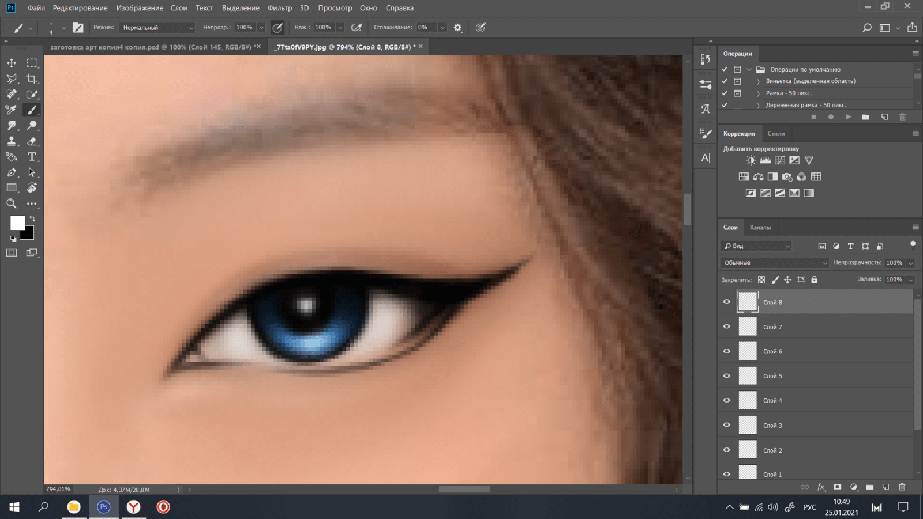This screenshot has width=923, height=519.
Task: Open Непрозр. opacity dropdown arrow
Action: coord(261,28)
